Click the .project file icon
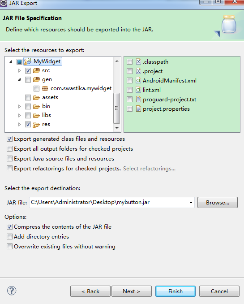The width and height of the screenshot is (244, 304). pyautogui.click(x=138, y=71)
